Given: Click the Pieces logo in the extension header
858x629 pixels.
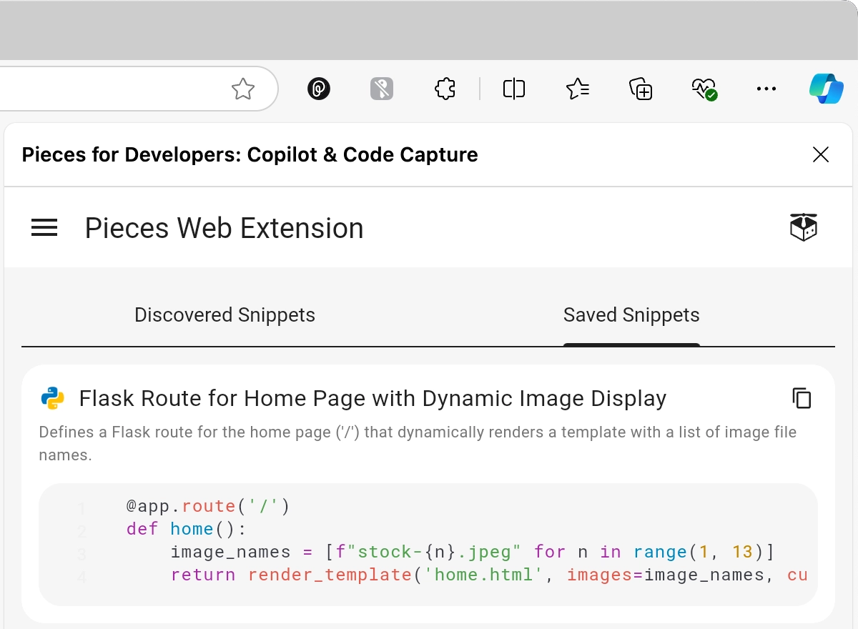Looking at the screenshot, I should (x=804, y=226).
